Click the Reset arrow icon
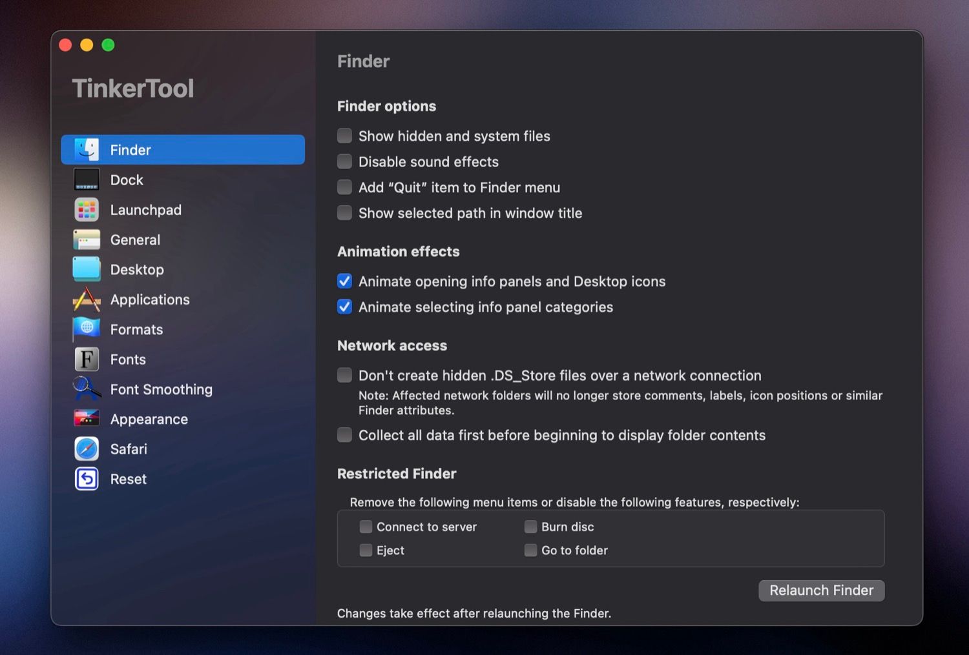The height and width of the screenshot is (655, 969). [87, 479]
